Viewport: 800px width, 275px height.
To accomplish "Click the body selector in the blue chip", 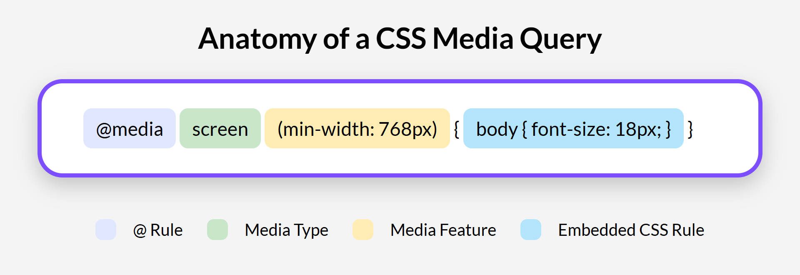I will pyautogui.click(x=497, y=129).
